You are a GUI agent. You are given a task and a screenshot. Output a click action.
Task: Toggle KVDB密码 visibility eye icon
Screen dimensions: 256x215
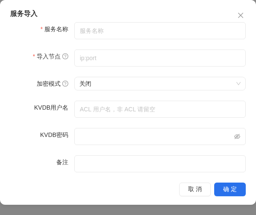pyautogui.click(x=237, y=137)
